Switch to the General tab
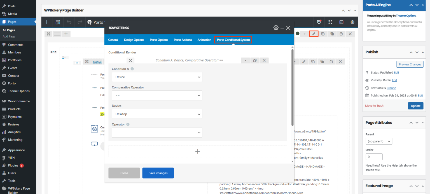The height and width of the screenshot is (194, 430). (x=113, y=40)
